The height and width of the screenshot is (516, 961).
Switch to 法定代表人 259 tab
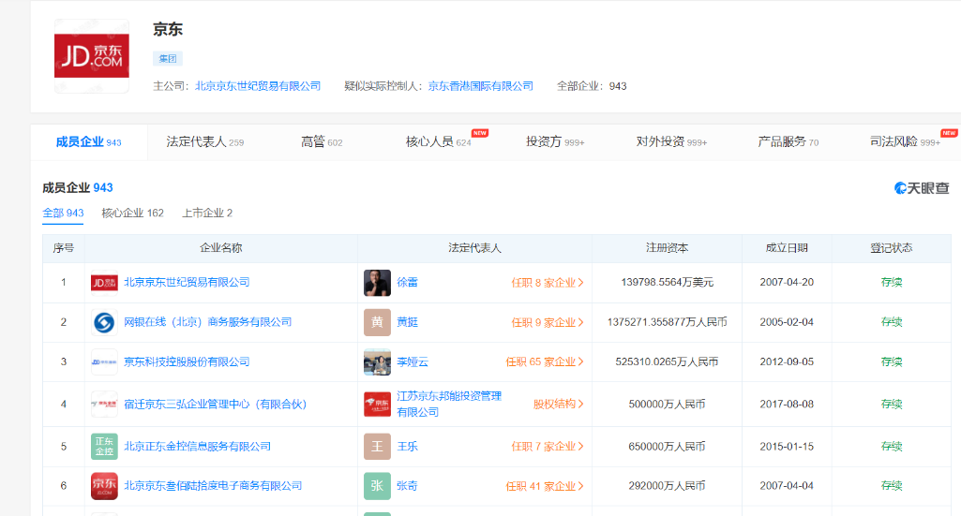(204, 142)
